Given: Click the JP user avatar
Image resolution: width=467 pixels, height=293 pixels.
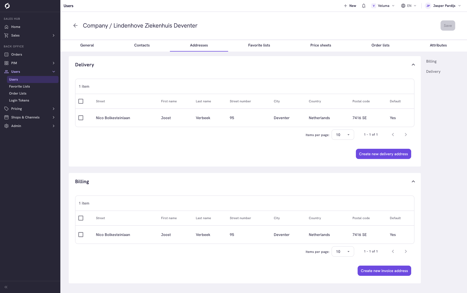Looking at the screenshot, I should point(428,6).
